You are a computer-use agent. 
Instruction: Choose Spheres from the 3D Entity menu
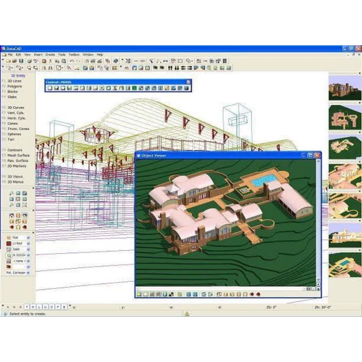click(x=14, y=134)
